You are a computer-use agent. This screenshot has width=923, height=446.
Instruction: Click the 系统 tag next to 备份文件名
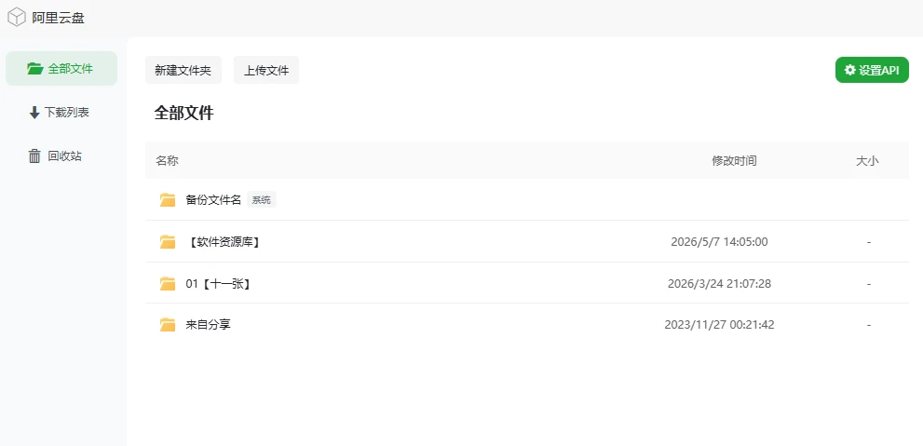point(262,200)
